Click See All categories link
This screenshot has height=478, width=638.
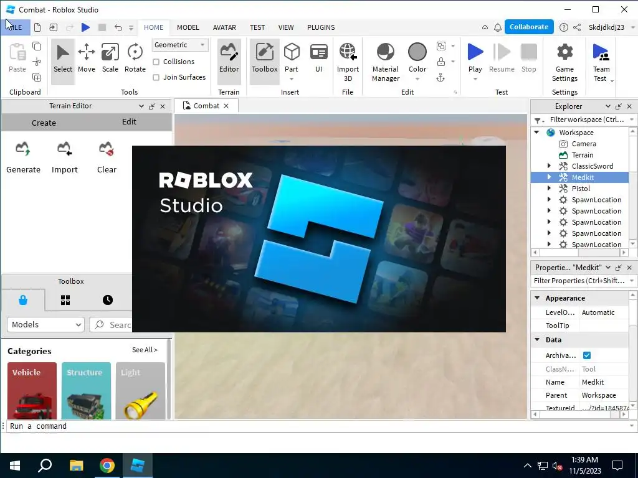145,350
